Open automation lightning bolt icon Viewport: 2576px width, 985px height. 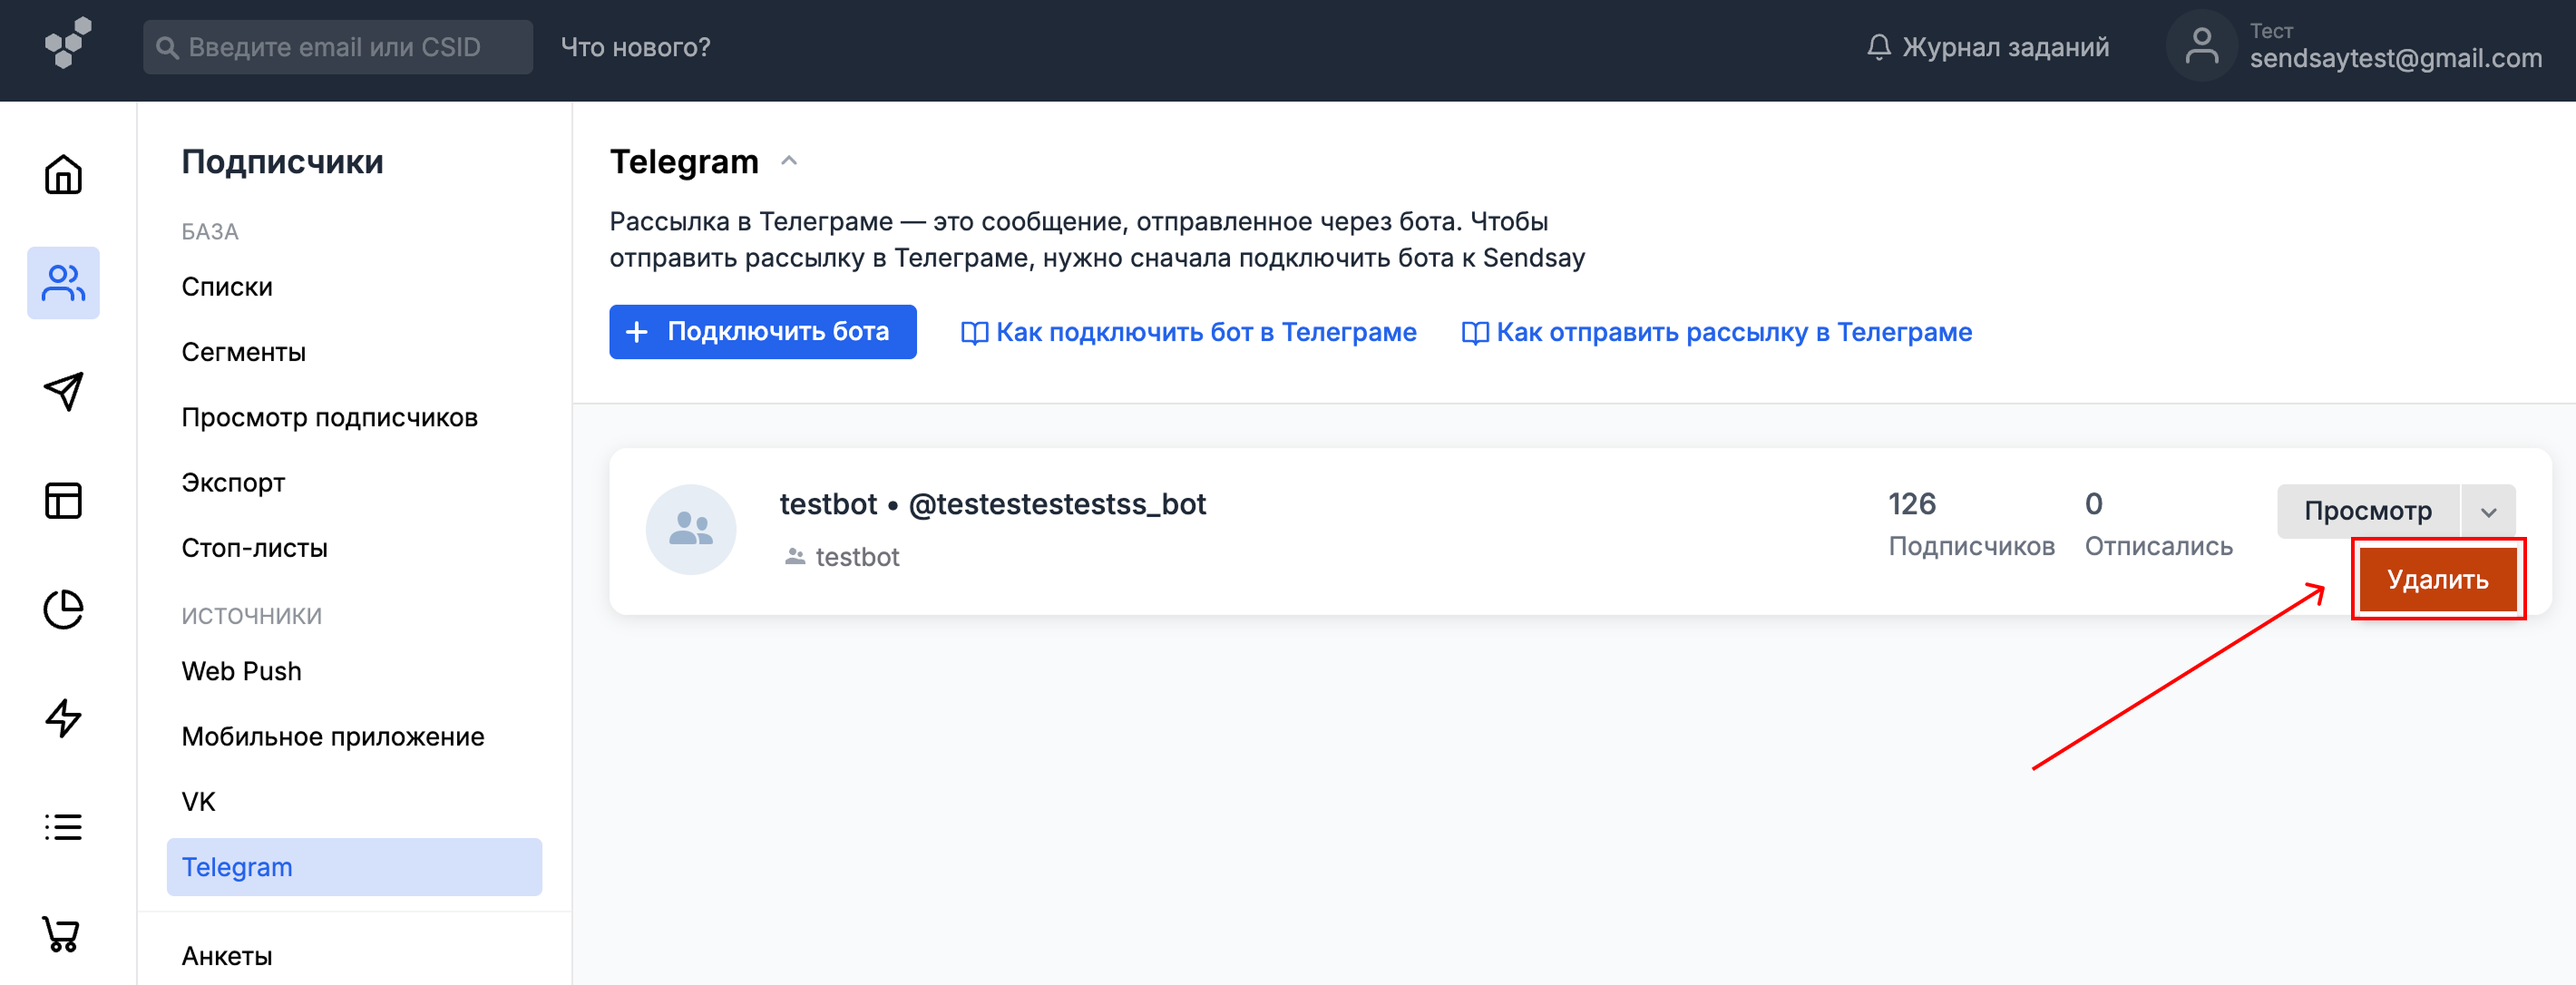63,718
